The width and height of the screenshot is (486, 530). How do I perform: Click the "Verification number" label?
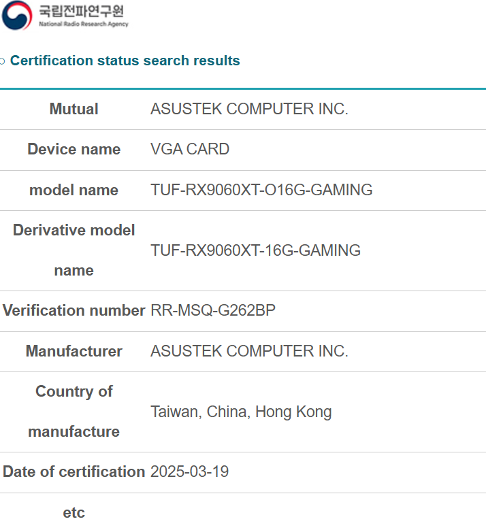point(74,311)
